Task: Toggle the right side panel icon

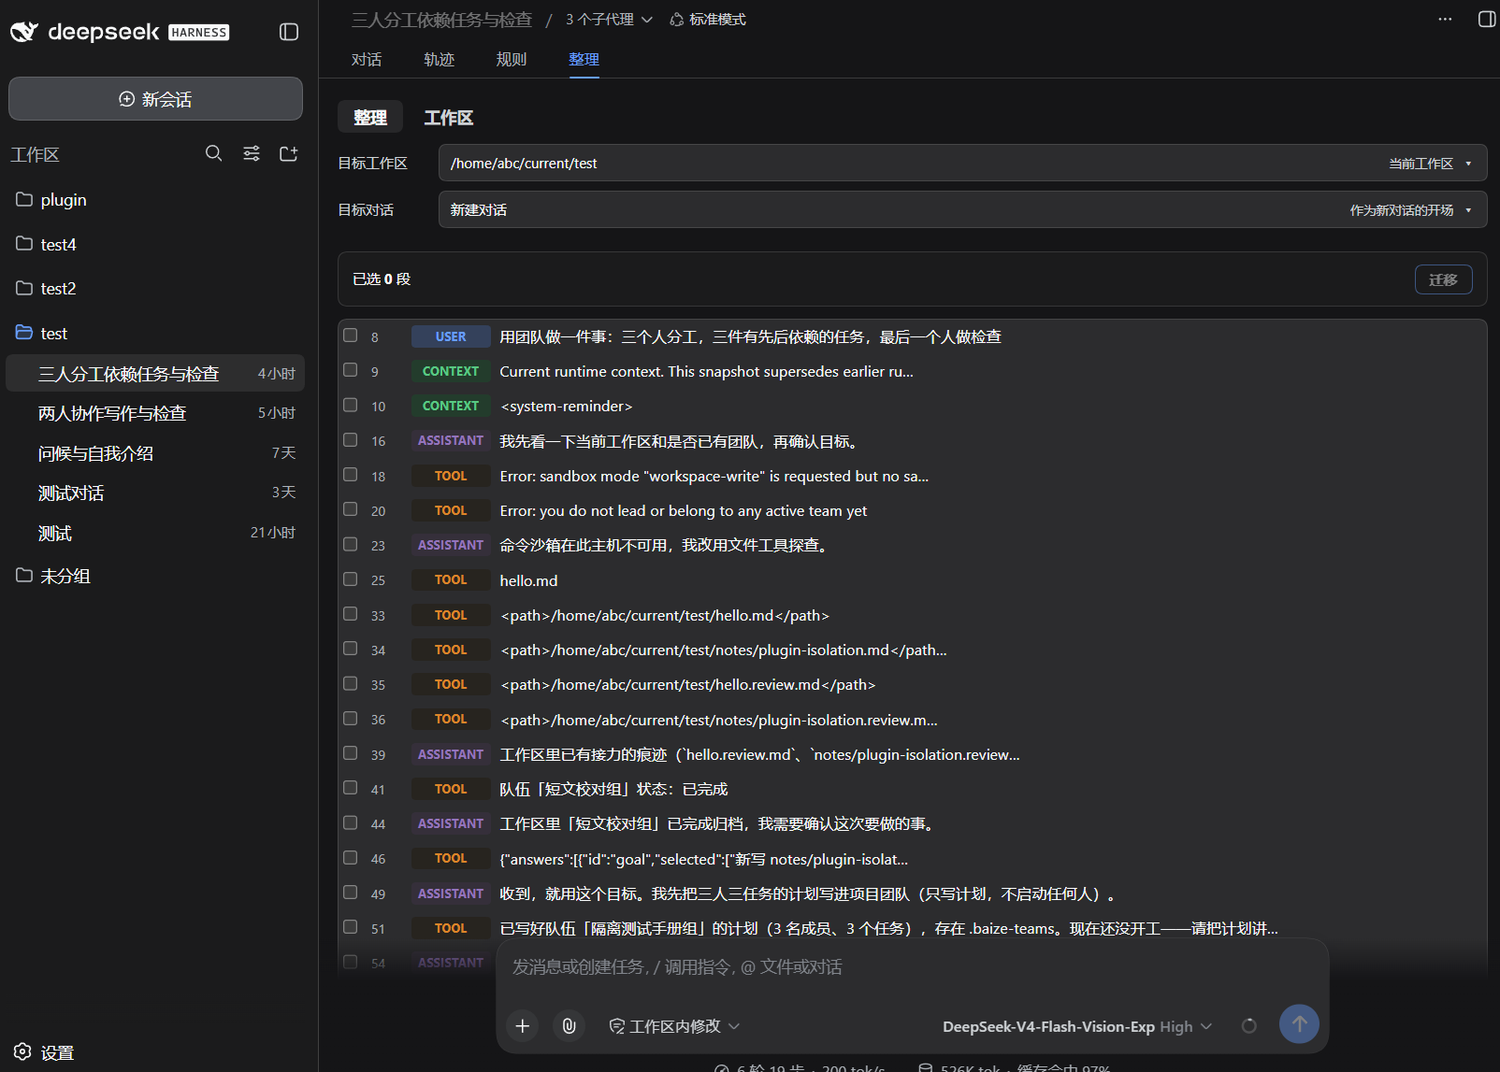Action: (1487, 19)
